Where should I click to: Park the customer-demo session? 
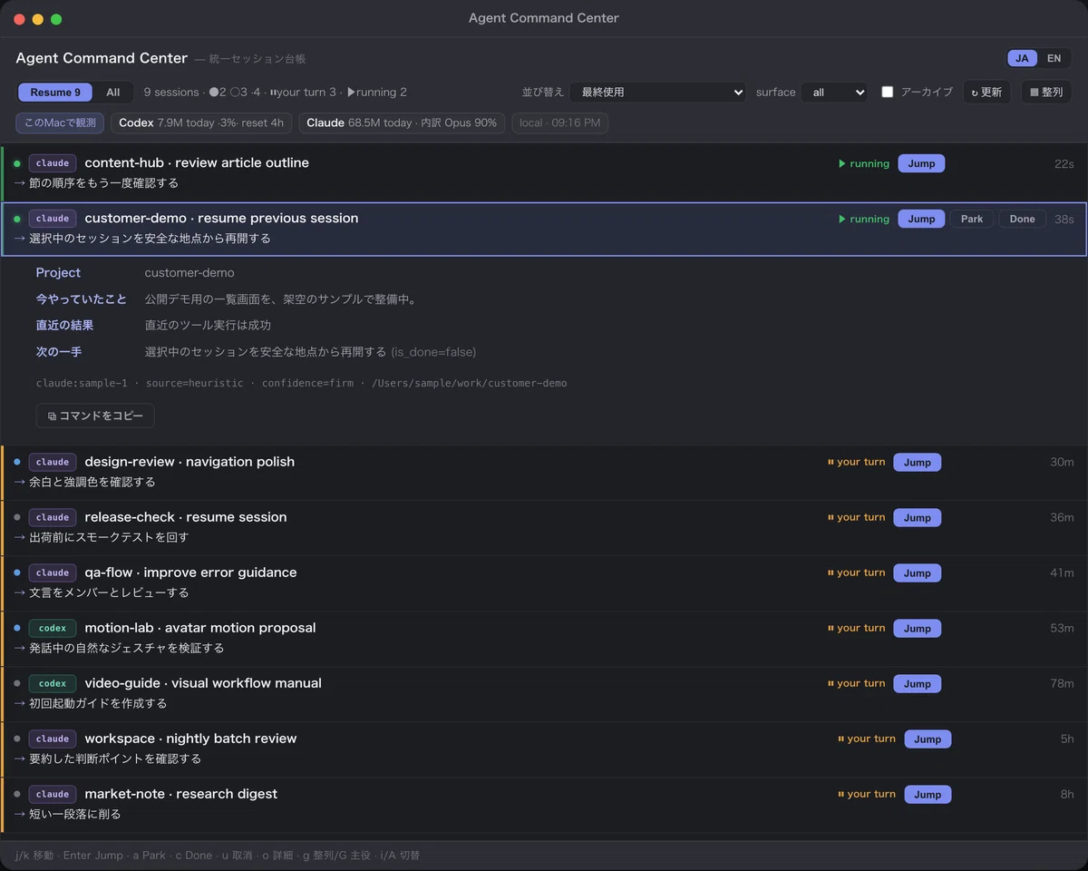point(972,219)
